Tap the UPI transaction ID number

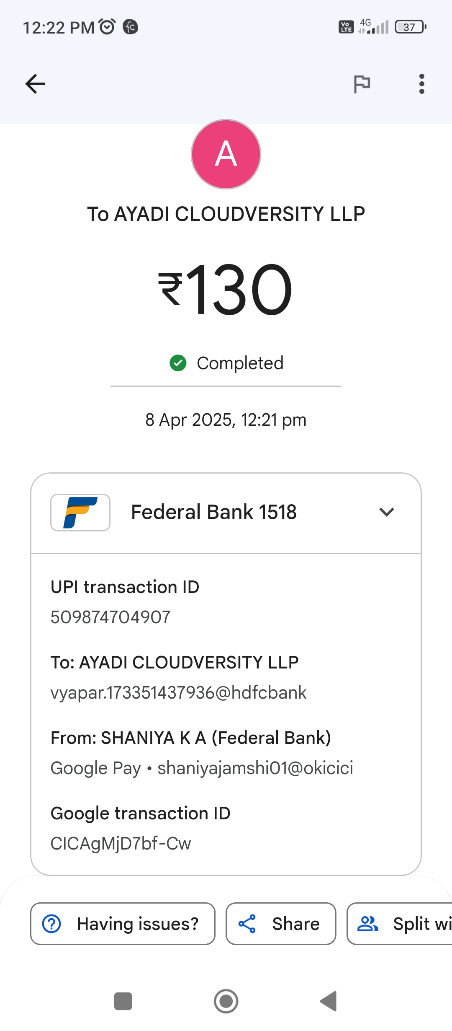point(110,617)
